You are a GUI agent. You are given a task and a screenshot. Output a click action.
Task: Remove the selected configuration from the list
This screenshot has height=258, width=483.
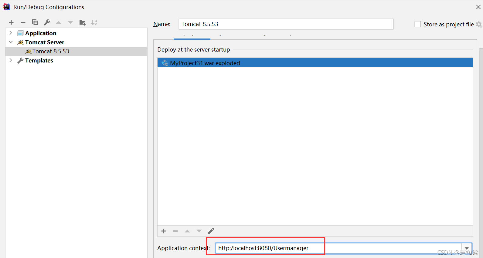click(23, 22)
